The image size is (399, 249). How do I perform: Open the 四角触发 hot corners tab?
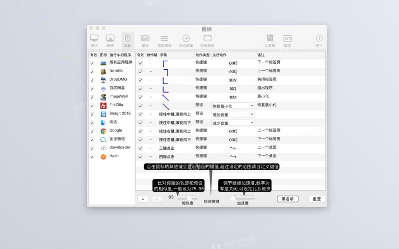pos(207,40)
